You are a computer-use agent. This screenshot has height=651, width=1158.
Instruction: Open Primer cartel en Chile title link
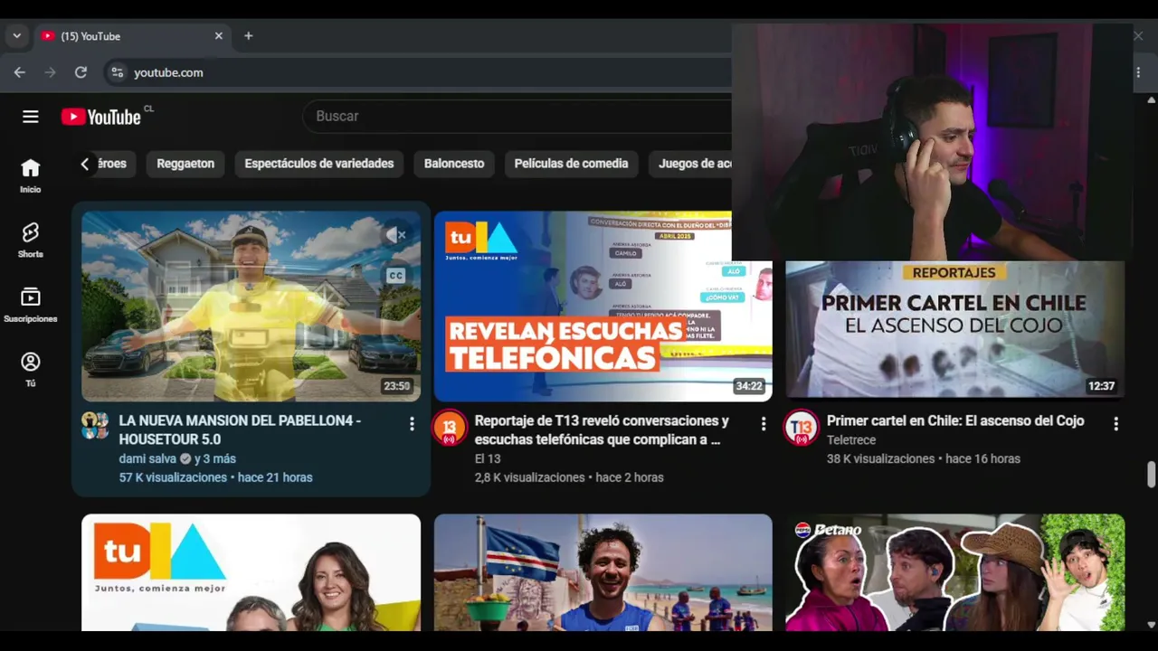pyautogui.click(x=955, y=420)
